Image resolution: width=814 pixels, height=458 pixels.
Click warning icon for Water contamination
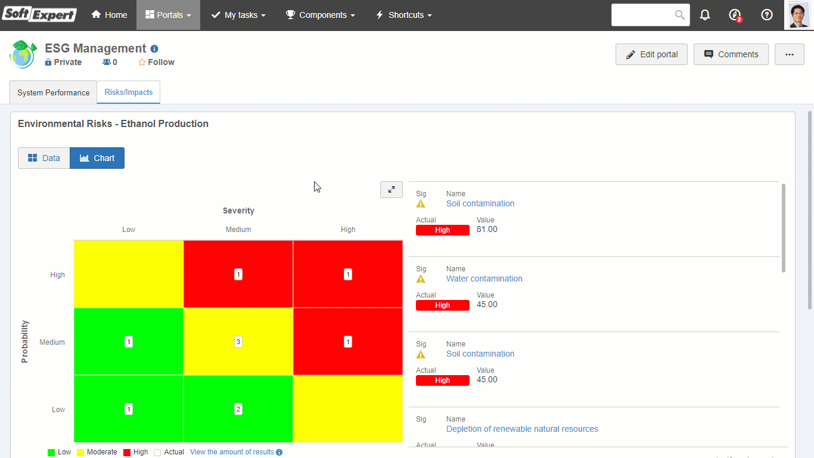(421, 279)
